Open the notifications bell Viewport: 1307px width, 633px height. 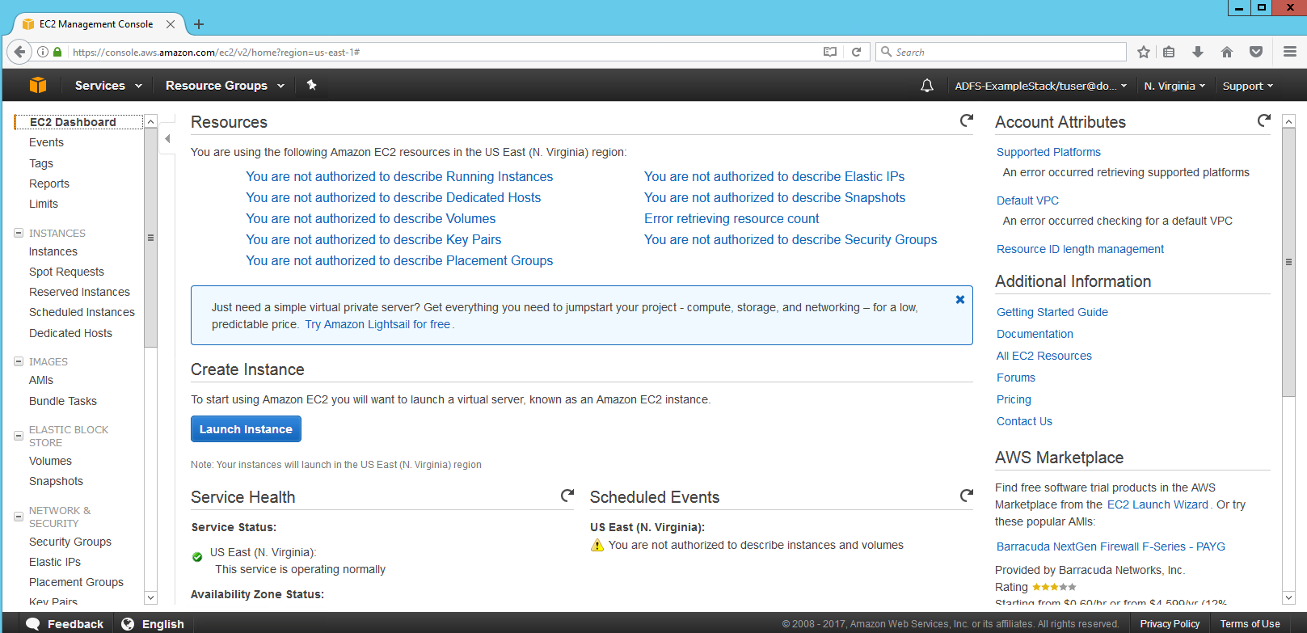[x=927, y=86]
